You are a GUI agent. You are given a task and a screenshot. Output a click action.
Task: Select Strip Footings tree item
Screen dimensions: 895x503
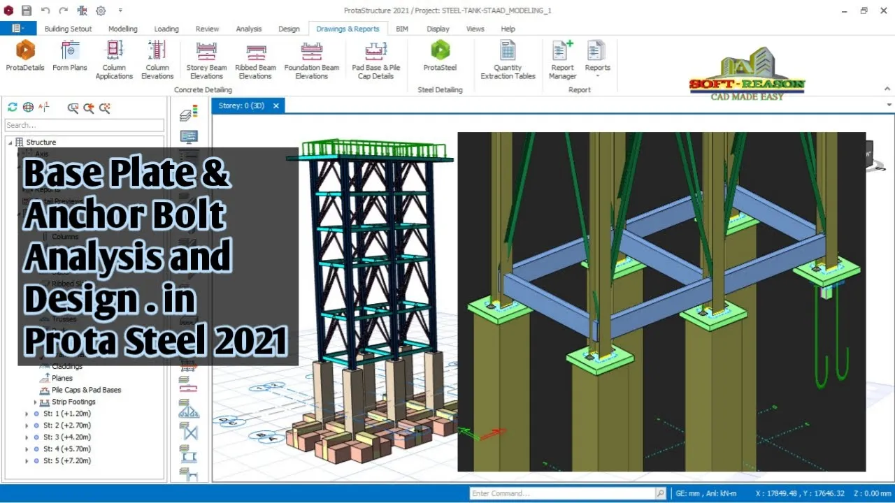(x=73, y=402)
